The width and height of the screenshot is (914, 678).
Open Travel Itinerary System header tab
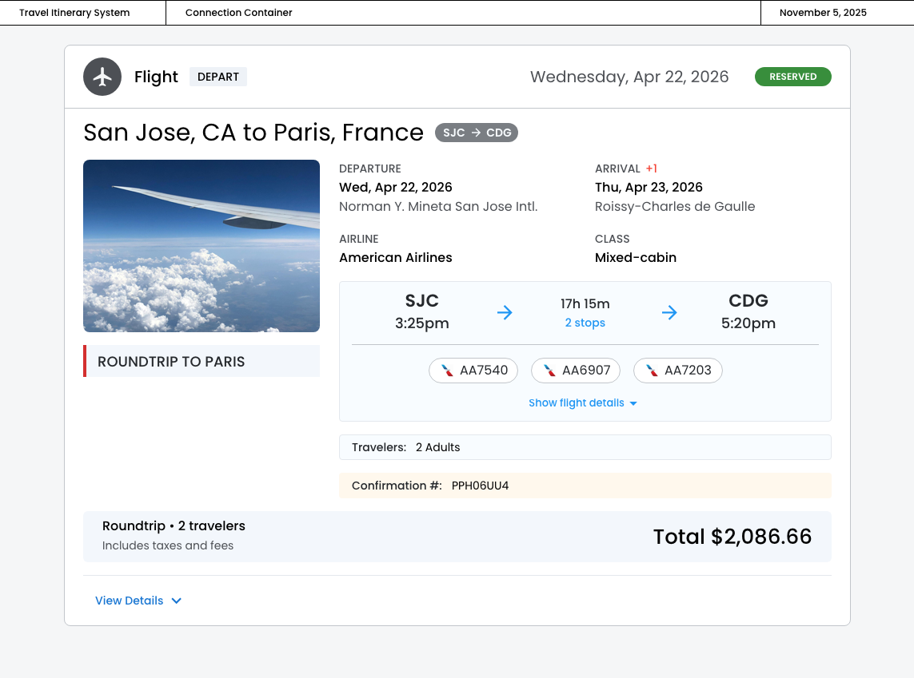[74, 13]
